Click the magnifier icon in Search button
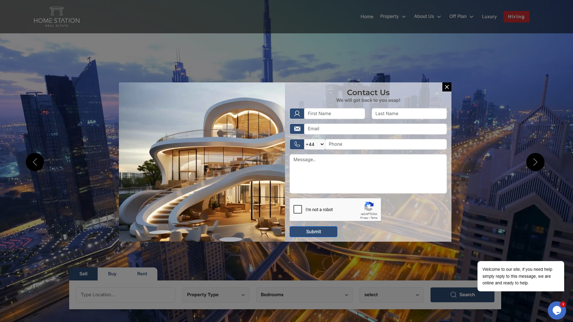573x322 pixels. tap(453, 295)
